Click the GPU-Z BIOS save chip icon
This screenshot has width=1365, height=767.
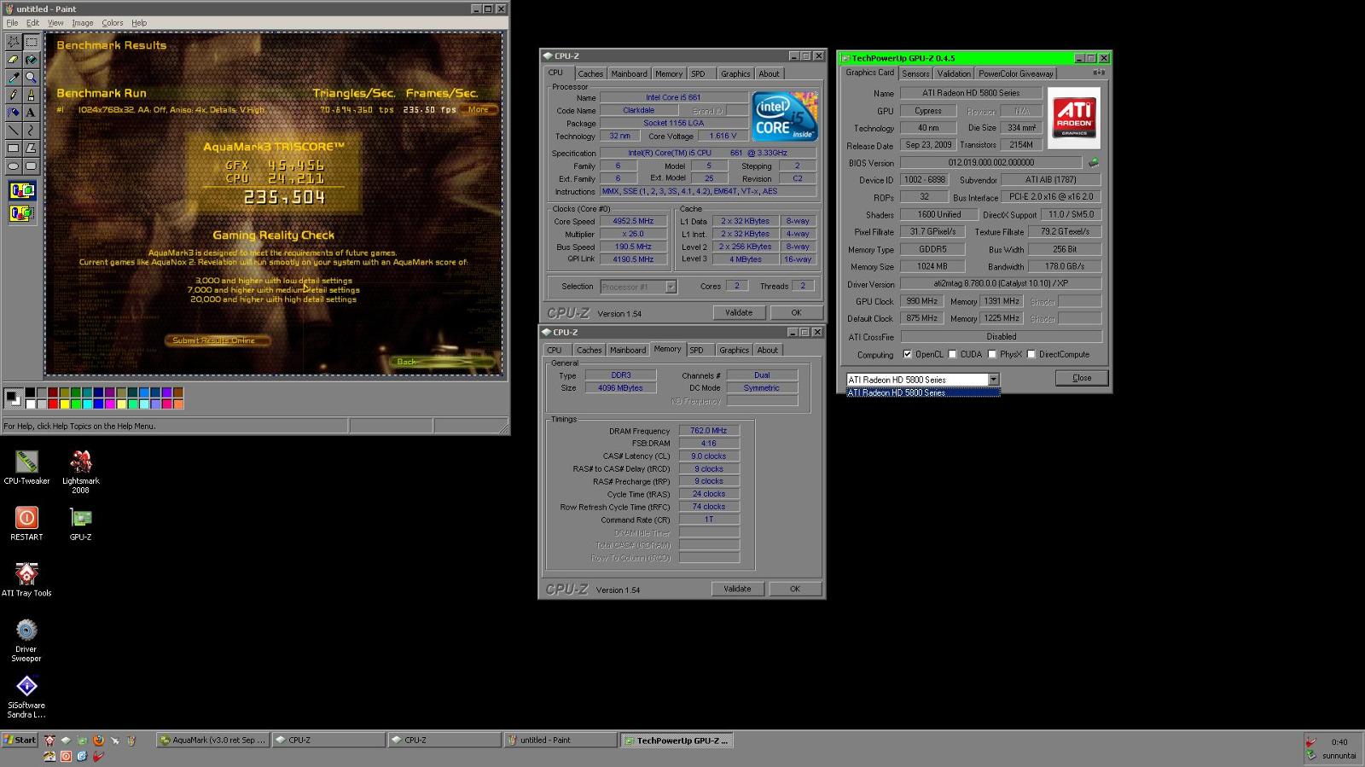tap(1093, 162)
